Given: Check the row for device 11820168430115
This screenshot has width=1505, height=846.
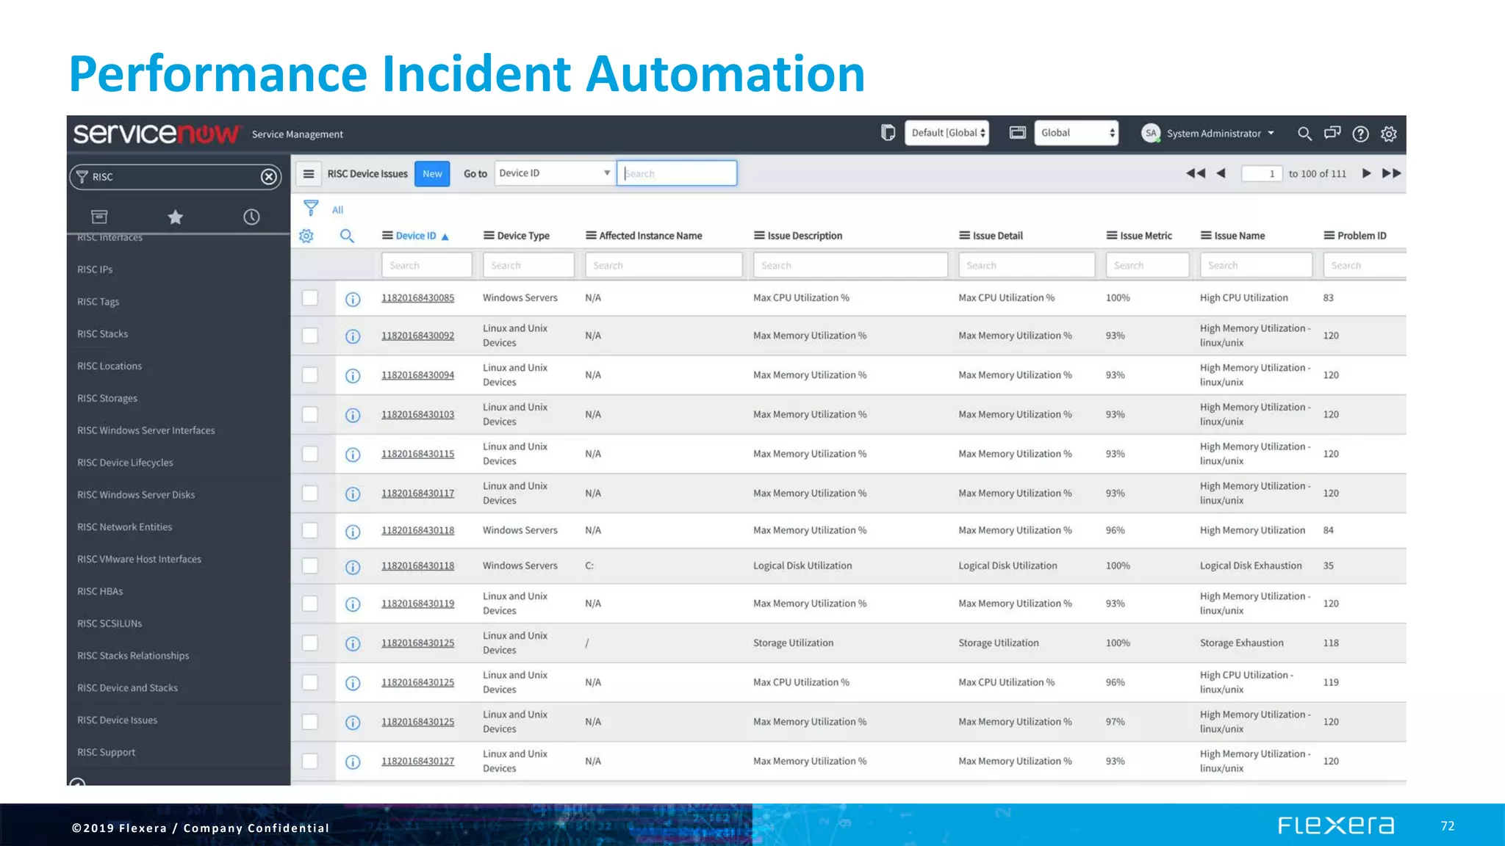Looking at the screenshot, I should 310,454.
